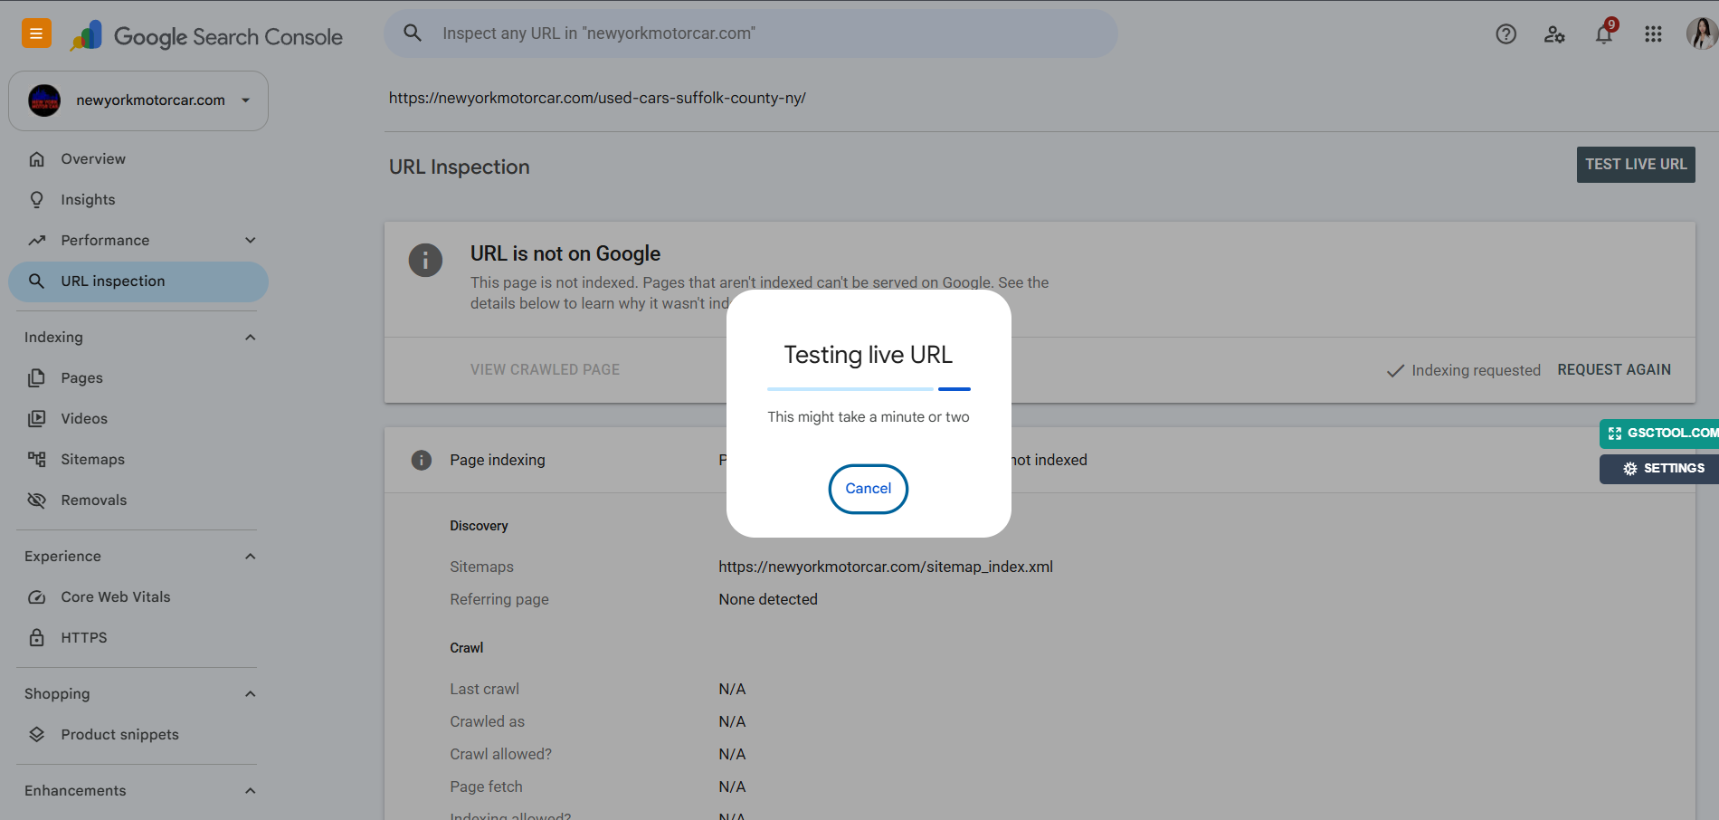
Task: Click the Sitemaps tree icon
Action: click(x=37, y=460)
